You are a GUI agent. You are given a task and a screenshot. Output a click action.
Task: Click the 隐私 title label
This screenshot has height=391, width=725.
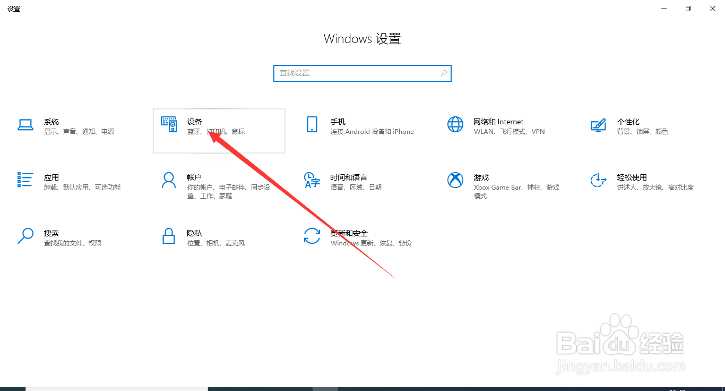coord(195,233)
